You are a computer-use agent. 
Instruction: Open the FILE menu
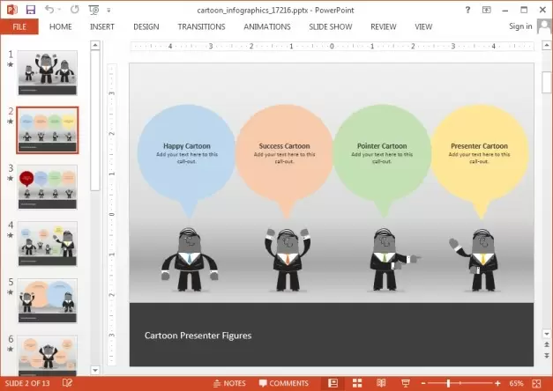tap(19, 26)
